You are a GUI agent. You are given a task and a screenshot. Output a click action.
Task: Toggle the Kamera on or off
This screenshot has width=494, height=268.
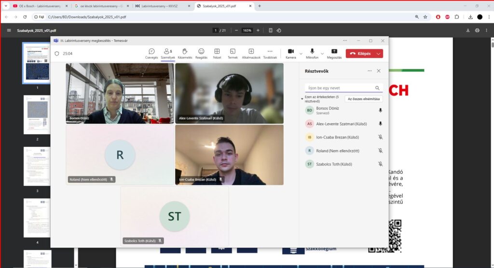coord(290,53)
